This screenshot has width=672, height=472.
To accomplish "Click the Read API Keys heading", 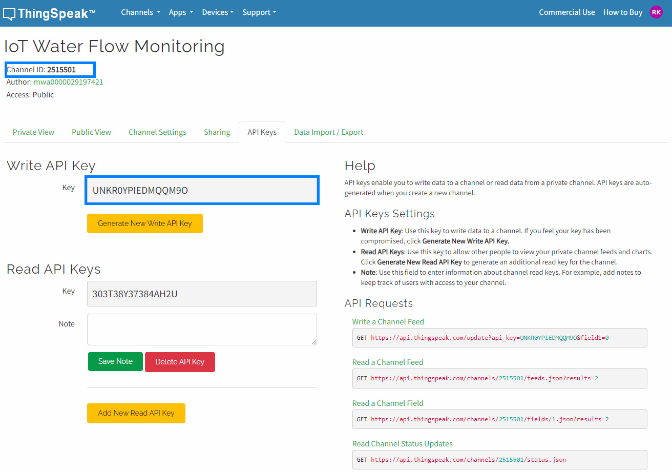I will point(54,269).
